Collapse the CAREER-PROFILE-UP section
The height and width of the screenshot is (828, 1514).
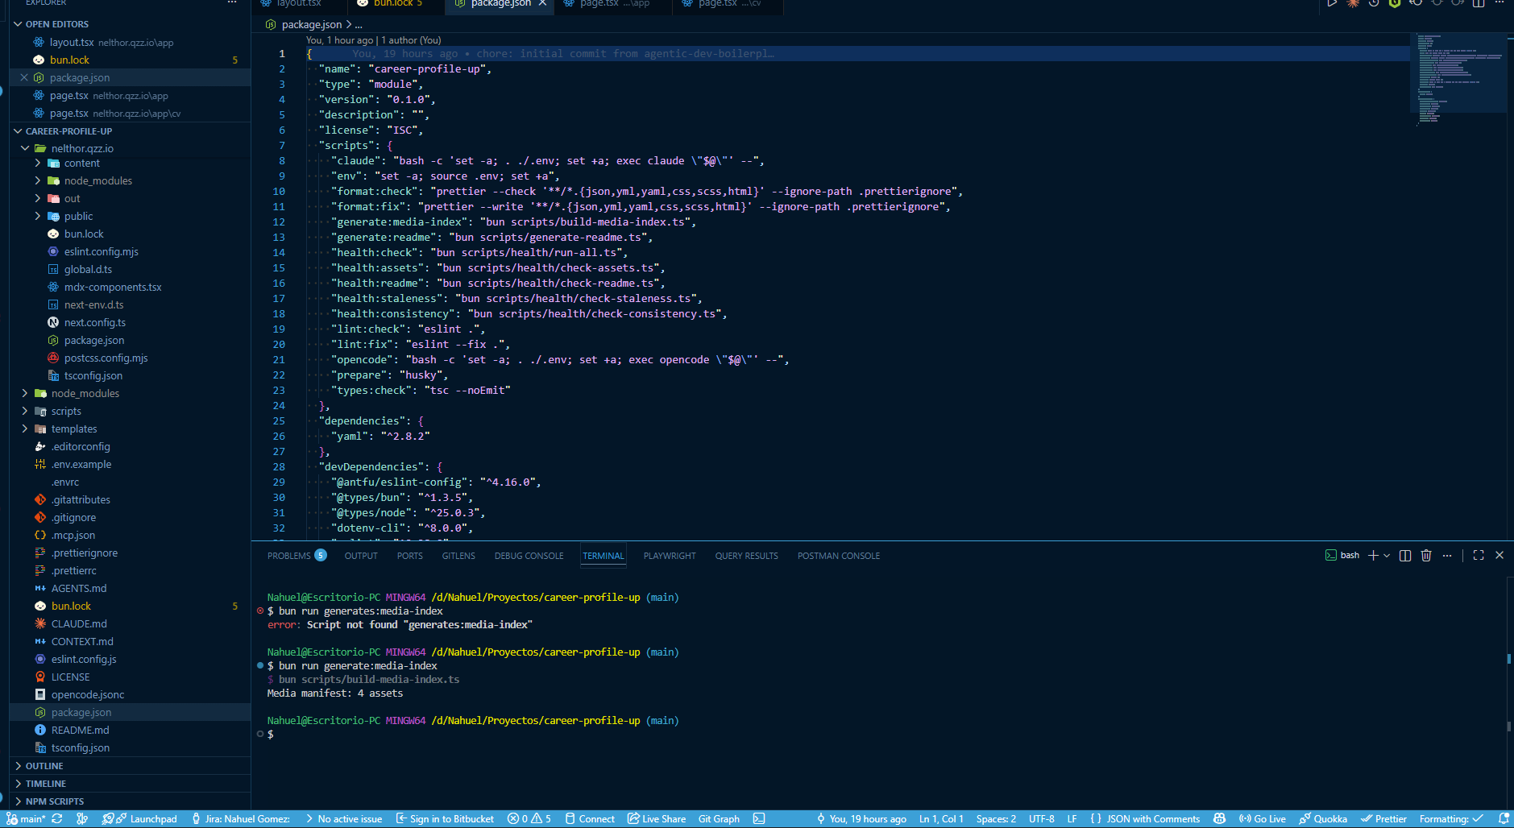(x=18, y=131)
